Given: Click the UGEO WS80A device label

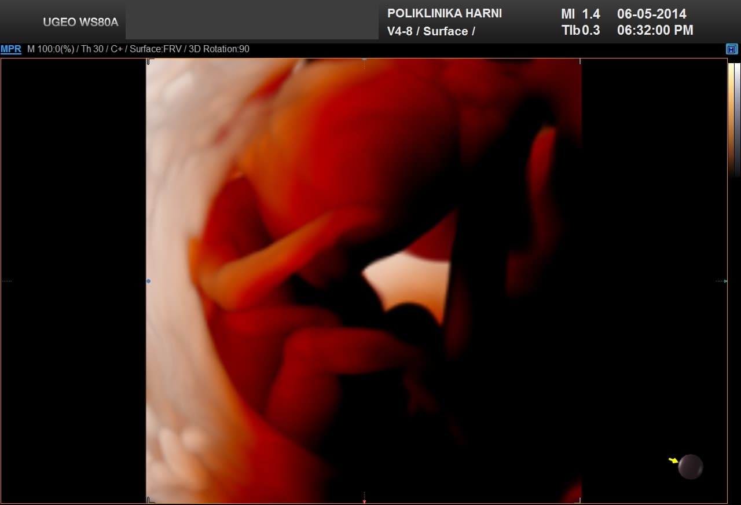Looking at the screenshot, I should 80,23.
